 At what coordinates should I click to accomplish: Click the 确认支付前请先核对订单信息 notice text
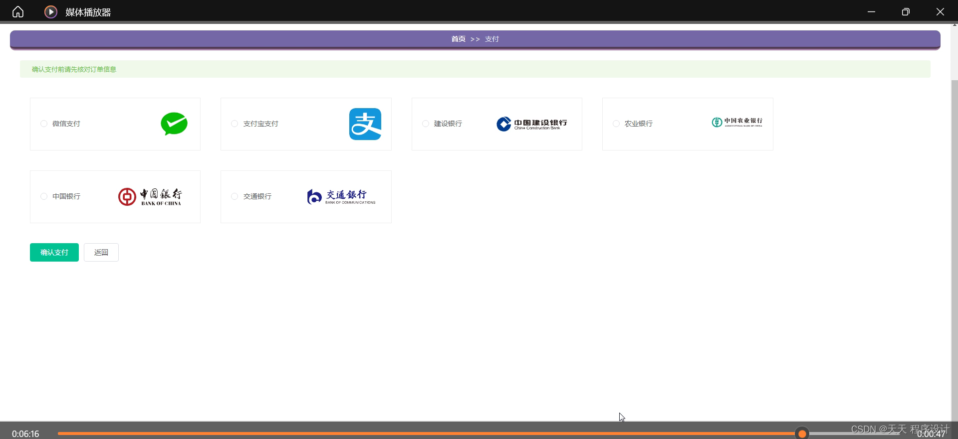(x=74, y=69)
